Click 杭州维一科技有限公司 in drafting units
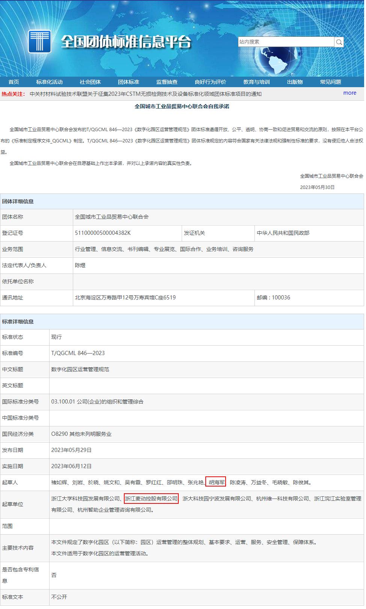 pos(283,499)
